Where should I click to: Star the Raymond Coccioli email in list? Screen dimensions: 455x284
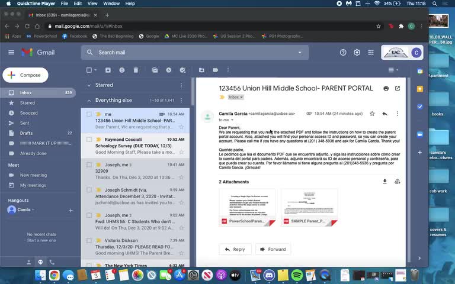click(x=181, y=152)
